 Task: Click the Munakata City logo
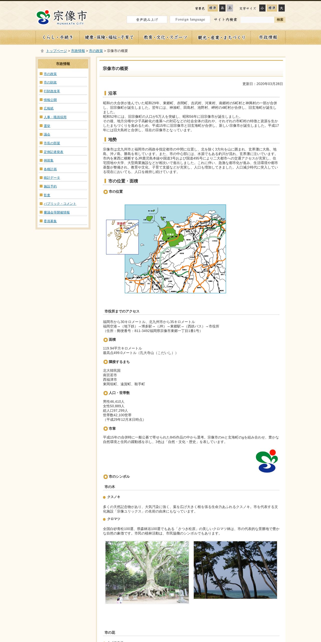tap(62, 17)
